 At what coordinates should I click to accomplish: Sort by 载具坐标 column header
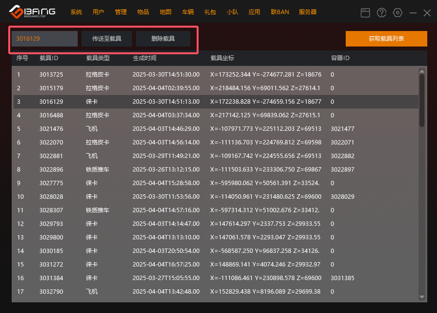[222, 58]
